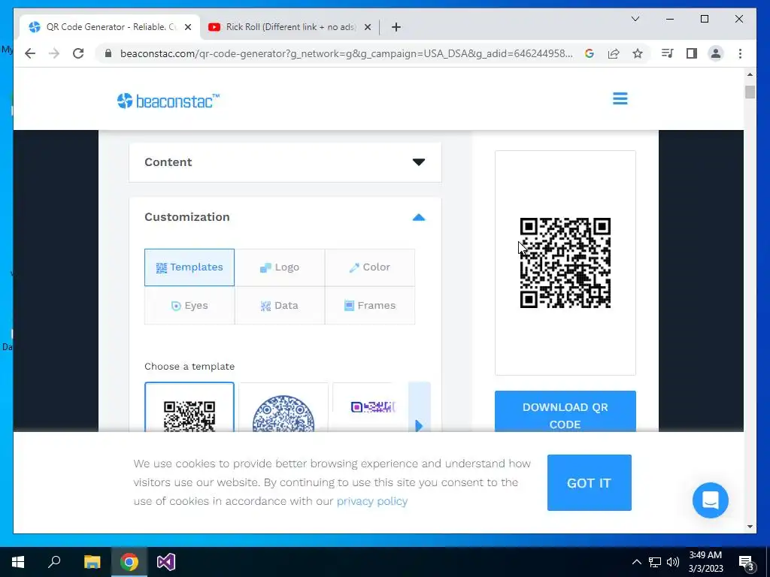This screenshot has height=577, width=770.
Task: Click the site security lock icon
Action: tap(108, 53)
